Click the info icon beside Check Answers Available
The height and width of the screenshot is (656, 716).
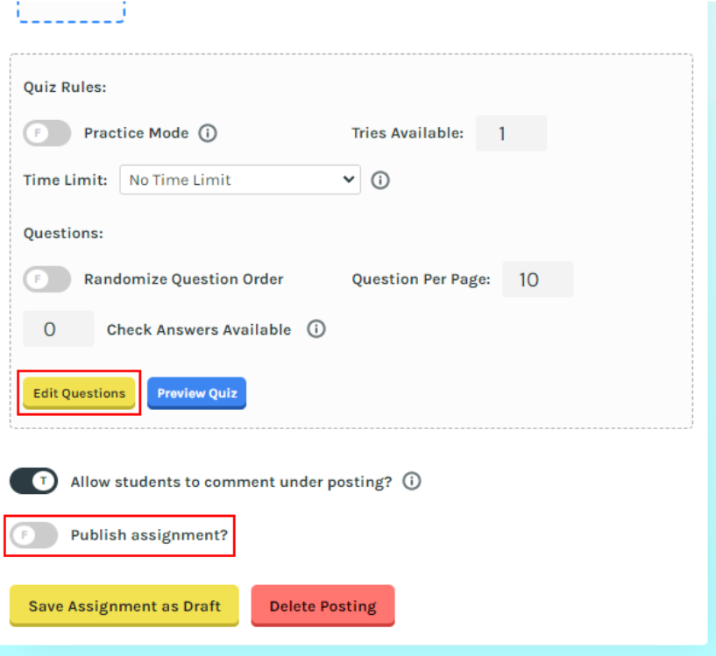click(316, 329)
